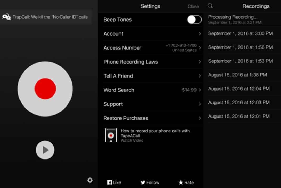The height and width of the screenshot is (188, 281).
Task: Tap the Twitter Follow icon
Action: [143, 182]
